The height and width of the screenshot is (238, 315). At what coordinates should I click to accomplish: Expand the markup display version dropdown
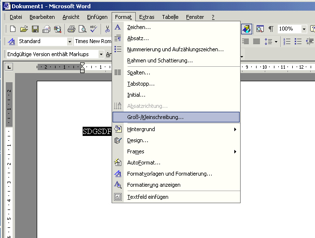(101, 54)
